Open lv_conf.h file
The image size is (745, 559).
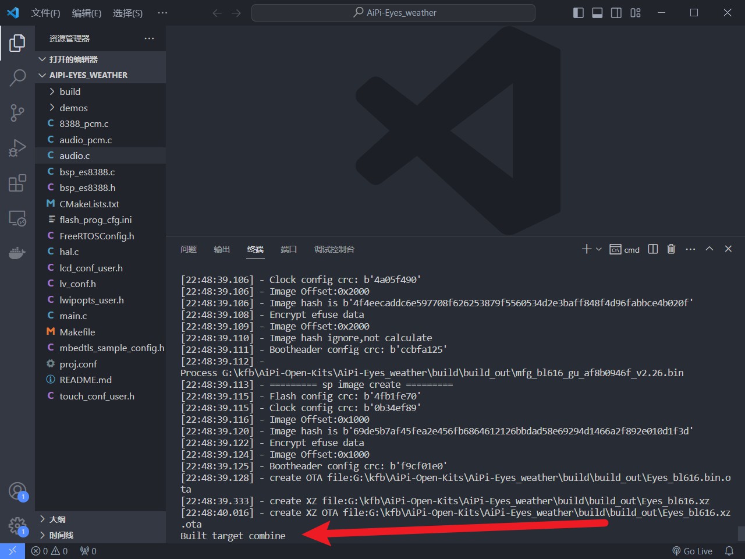coord(100,284)
